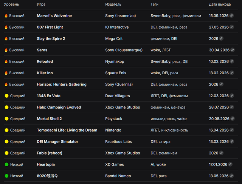Click link icon beside 27.05.2026
The width and height of the screenshot is (242, 184).
(x=232, y=27)
